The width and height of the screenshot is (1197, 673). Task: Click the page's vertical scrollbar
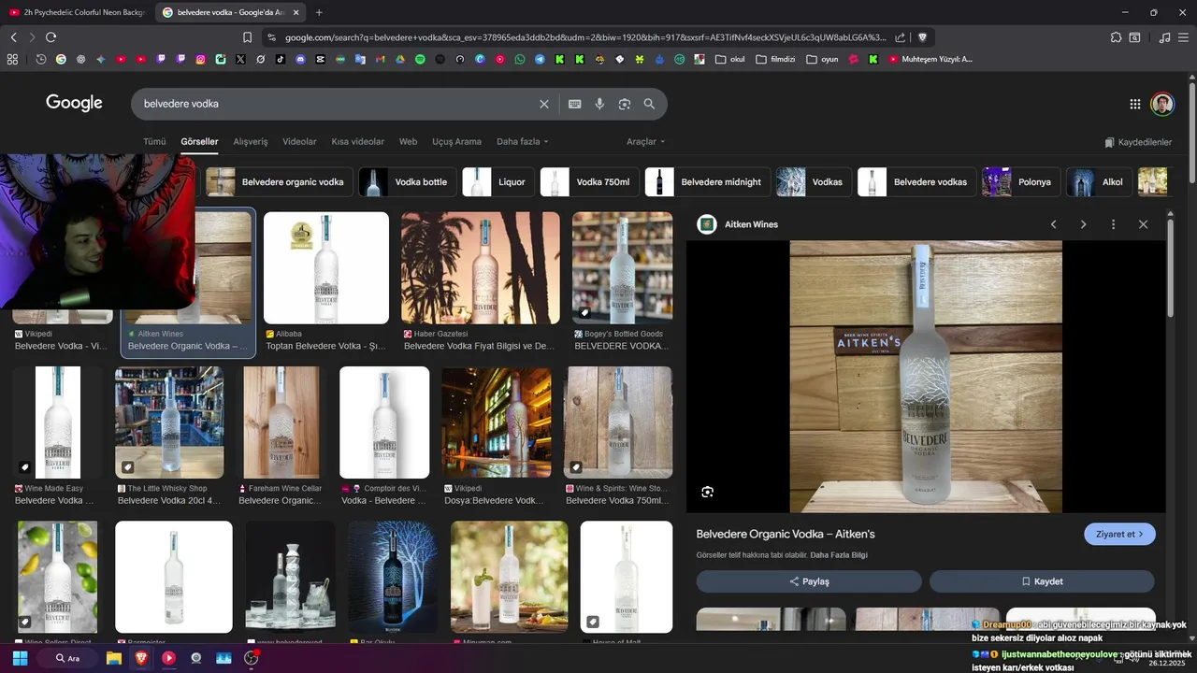click(x=1191, y=131)
